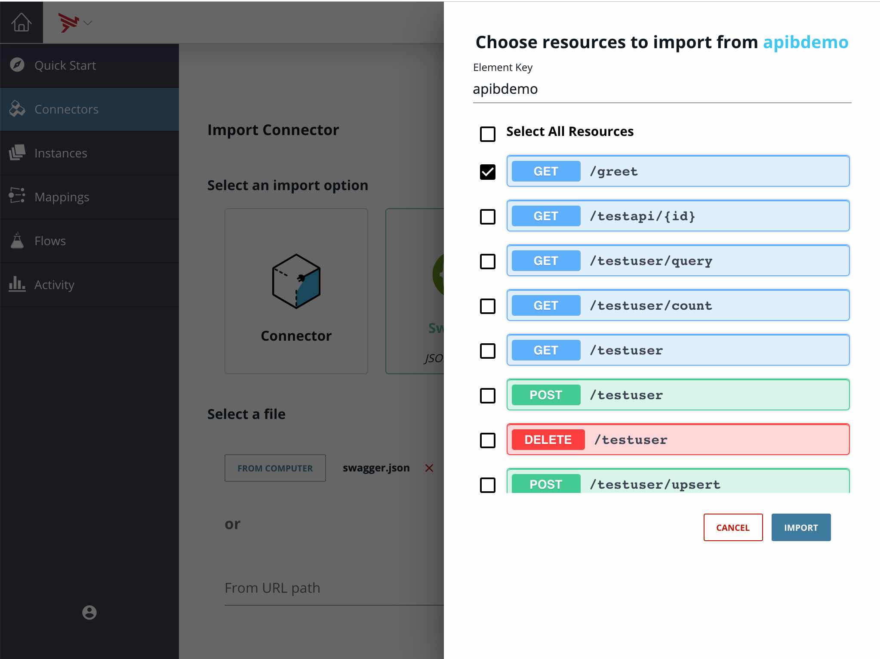Expand the GET /testuser/count resource row
This screenshot has height=659, width=880.
point(678,305)
